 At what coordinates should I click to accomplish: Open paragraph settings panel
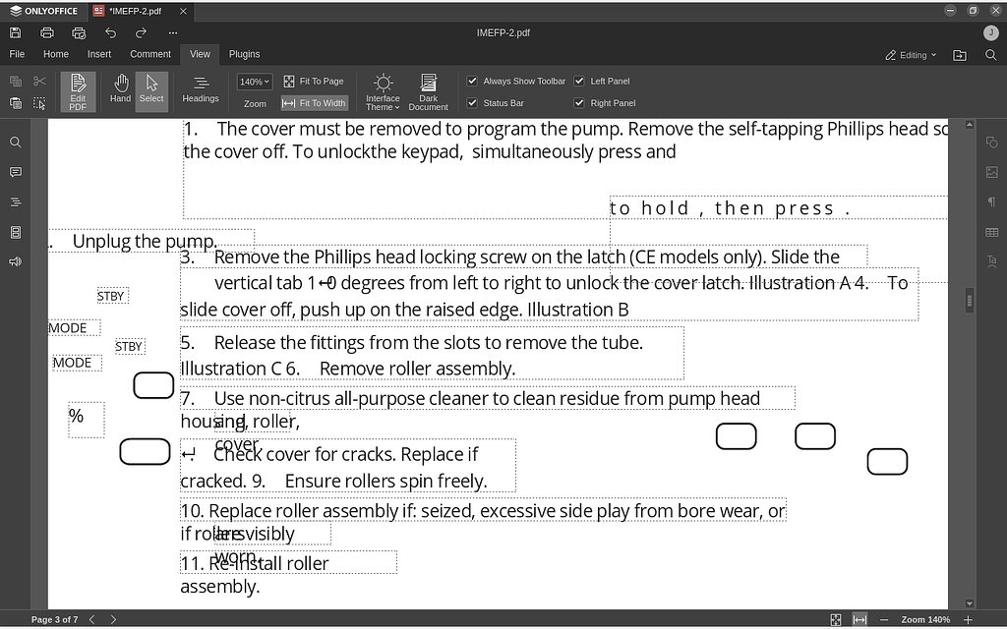(992, 202)
